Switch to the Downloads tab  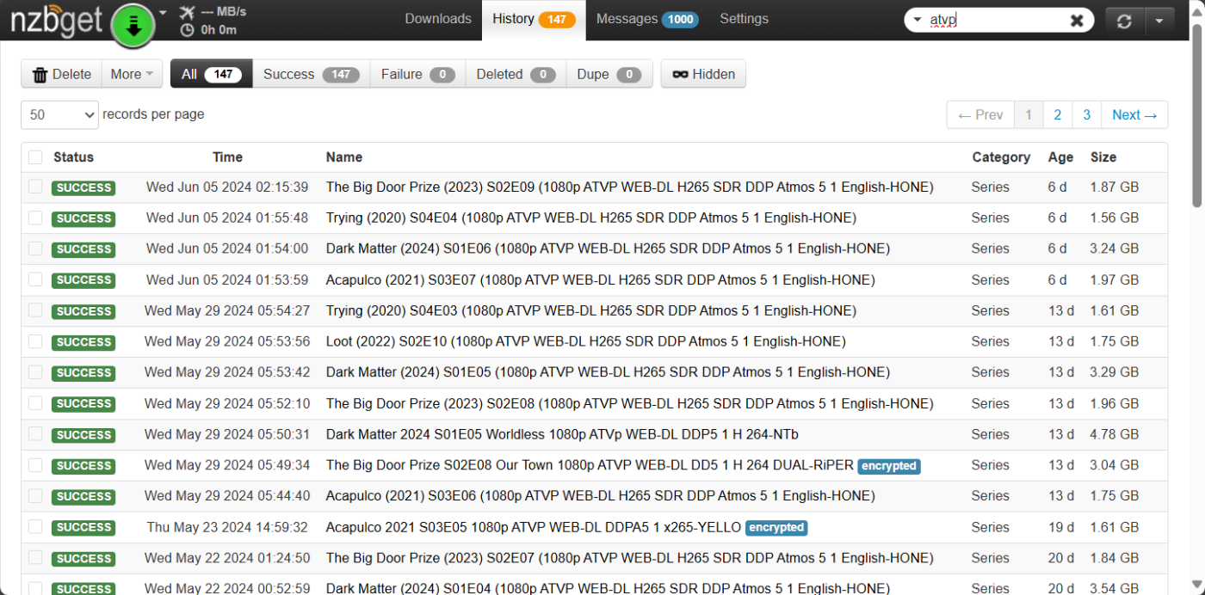[438, 19]
